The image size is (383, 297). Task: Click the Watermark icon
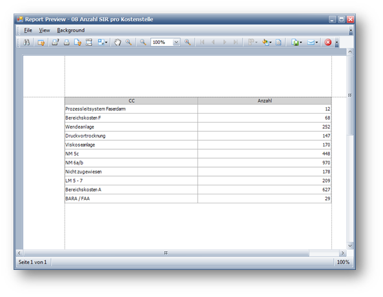278,43
